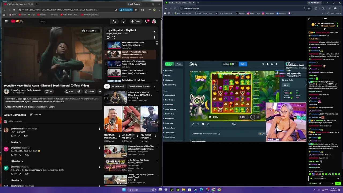Screen dimensions: 343x193
Task: Bookmark the YouTube page with star icon
Action: 136,10
